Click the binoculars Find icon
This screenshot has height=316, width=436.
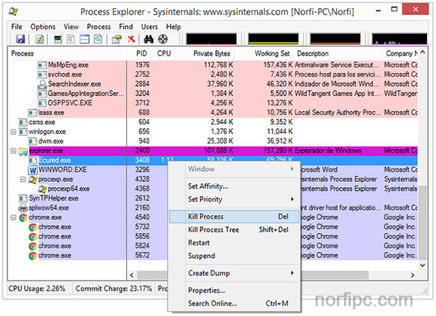(x=149, y=39)
